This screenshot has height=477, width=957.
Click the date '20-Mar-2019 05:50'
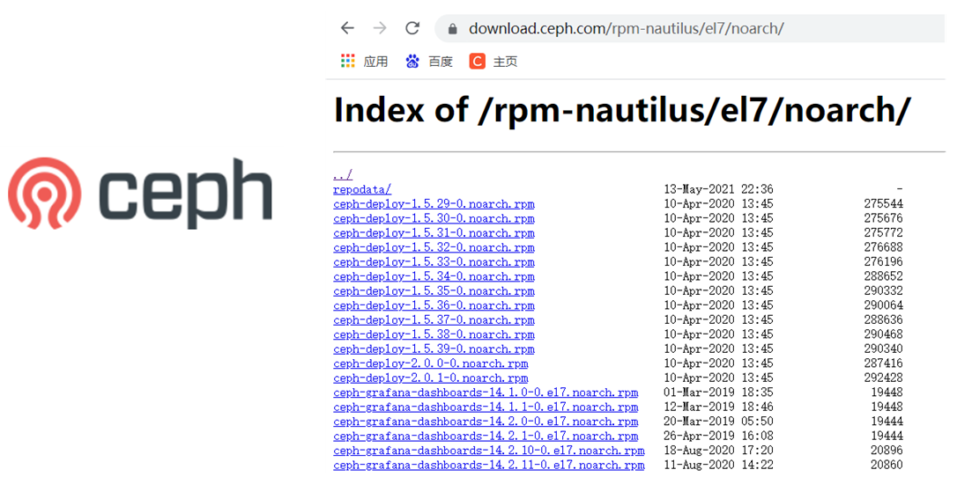[718, 422]
